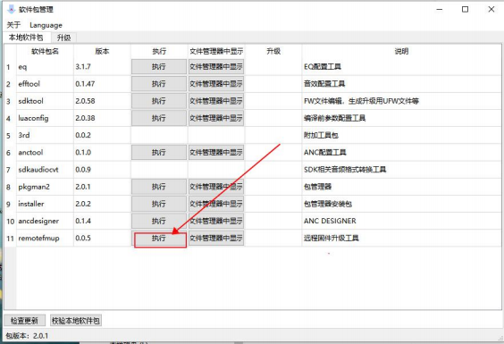This screenshot has width=504, height=344.
Task: Click version cell 0.0.9
Action: [102, 170]
